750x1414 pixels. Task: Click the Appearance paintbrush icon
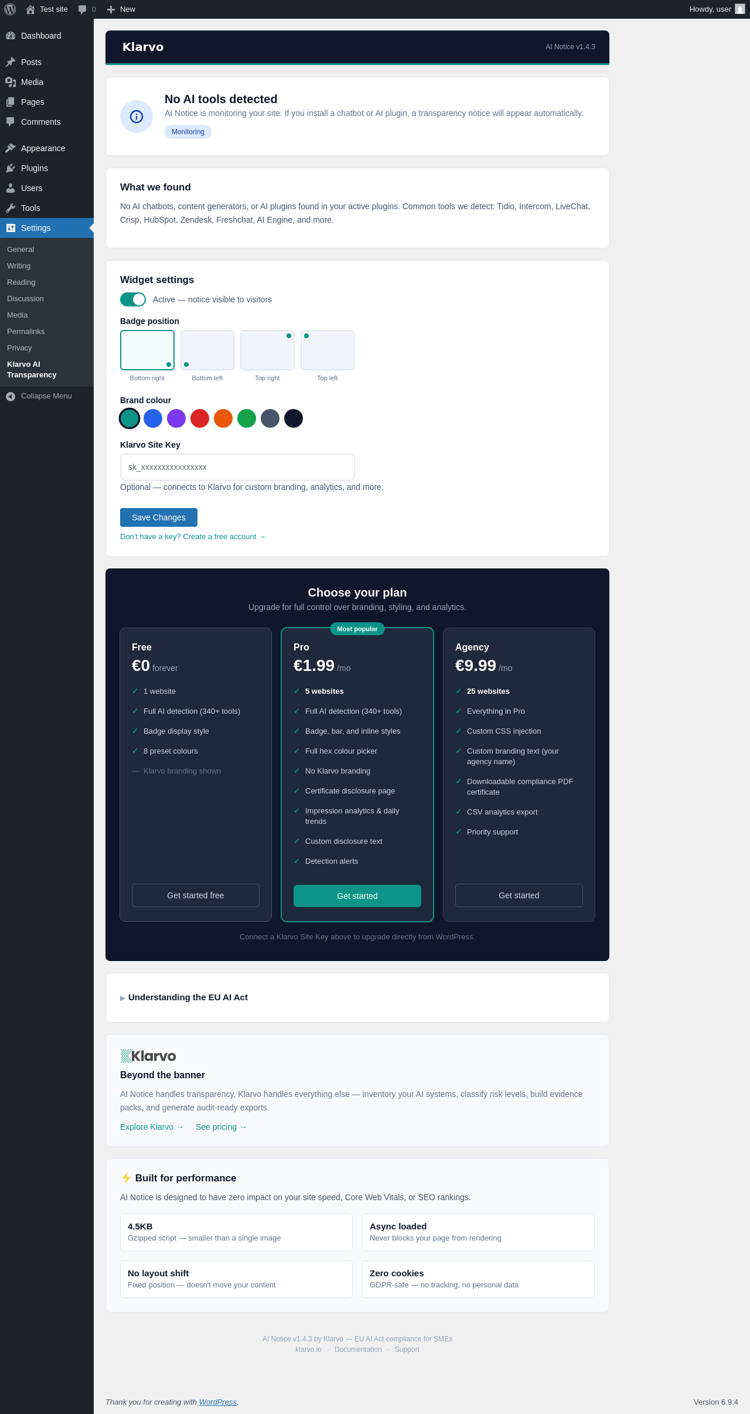point(11,148)
